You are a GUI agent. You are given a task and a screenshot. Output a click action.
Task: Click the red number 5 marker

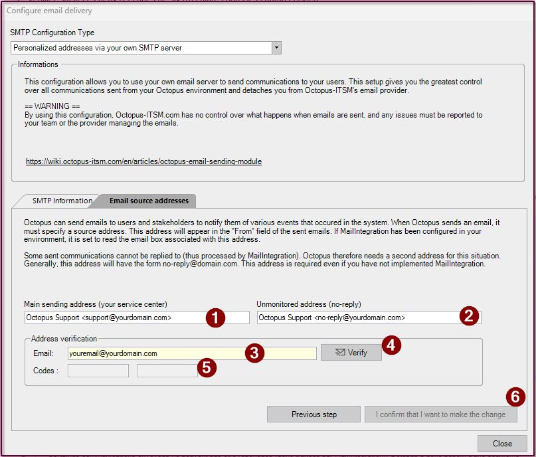click(207, 367)
